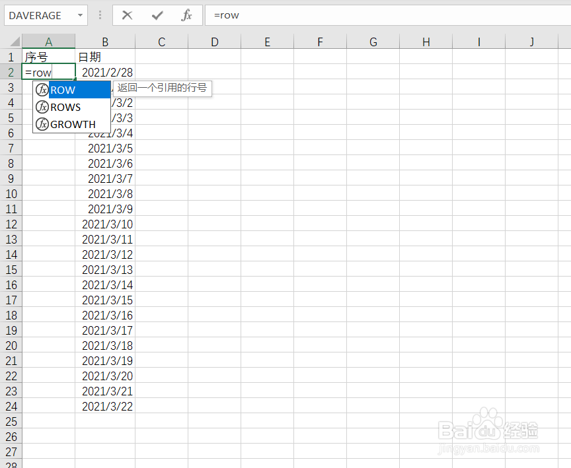Select column C header
The height and width of the screenshot is (468, 571).
pos(161,42)
